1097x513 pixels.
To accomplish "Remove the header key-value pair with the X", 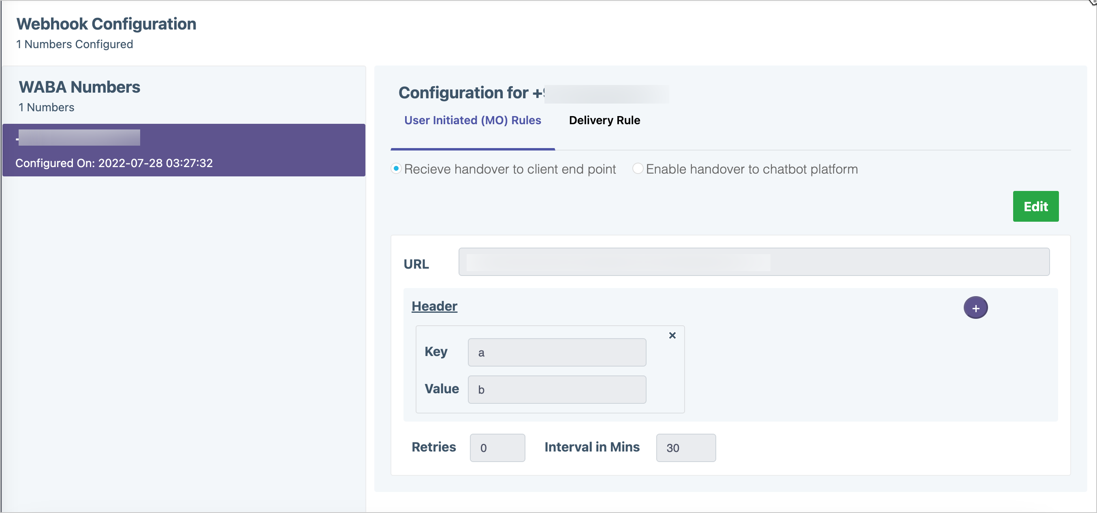I will (672, 335).
